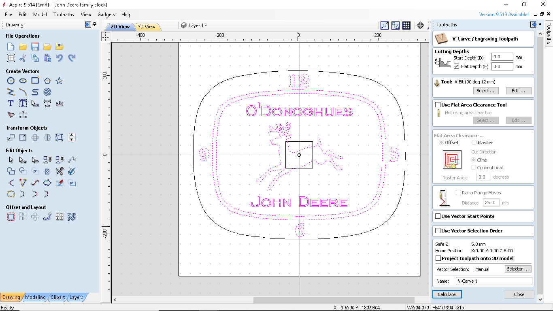Toggle the snap grid toolbar icon
Screen dimensions: 553x311
[x=406, y=26]
